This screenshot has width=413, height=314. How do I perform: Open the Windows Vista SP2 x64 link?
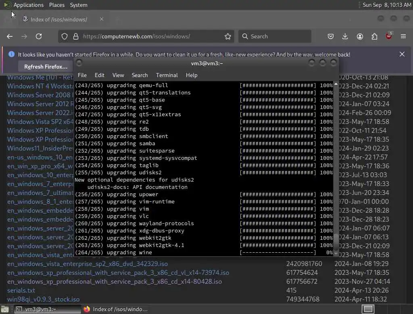click(x=40, y=121)
